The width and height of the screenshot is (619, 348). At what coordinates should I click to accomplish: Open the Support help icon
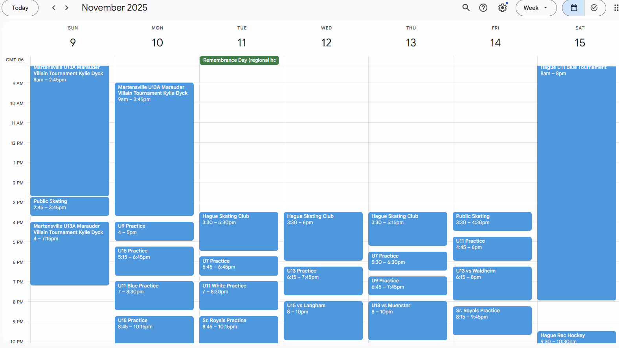coord(483,8)
